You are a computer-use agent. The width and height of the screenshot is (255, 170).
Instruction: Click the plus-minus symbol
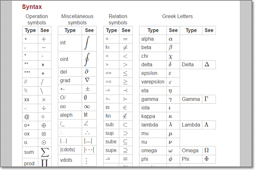[87, 89]
